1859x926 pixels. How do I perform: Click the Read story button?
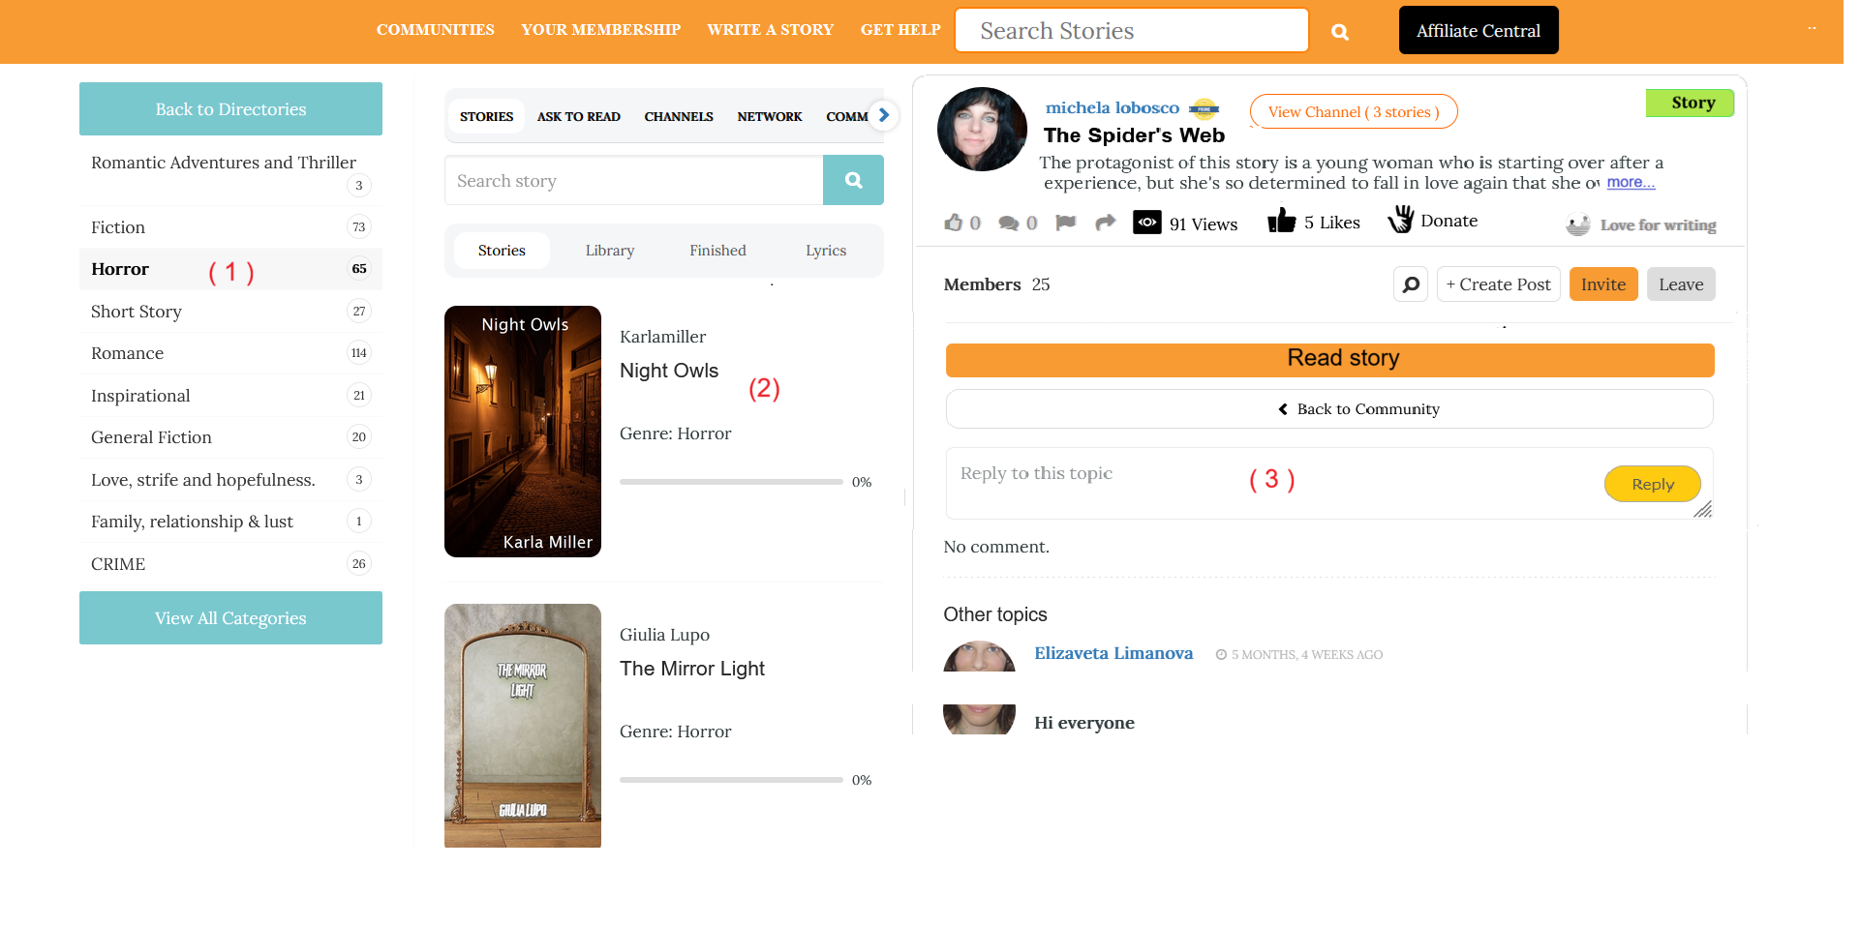pyautogui.click(x=1329, y=359)
